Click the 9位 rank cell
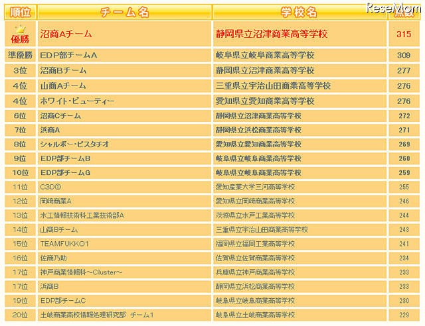425x326 pixels. [20, 158]
